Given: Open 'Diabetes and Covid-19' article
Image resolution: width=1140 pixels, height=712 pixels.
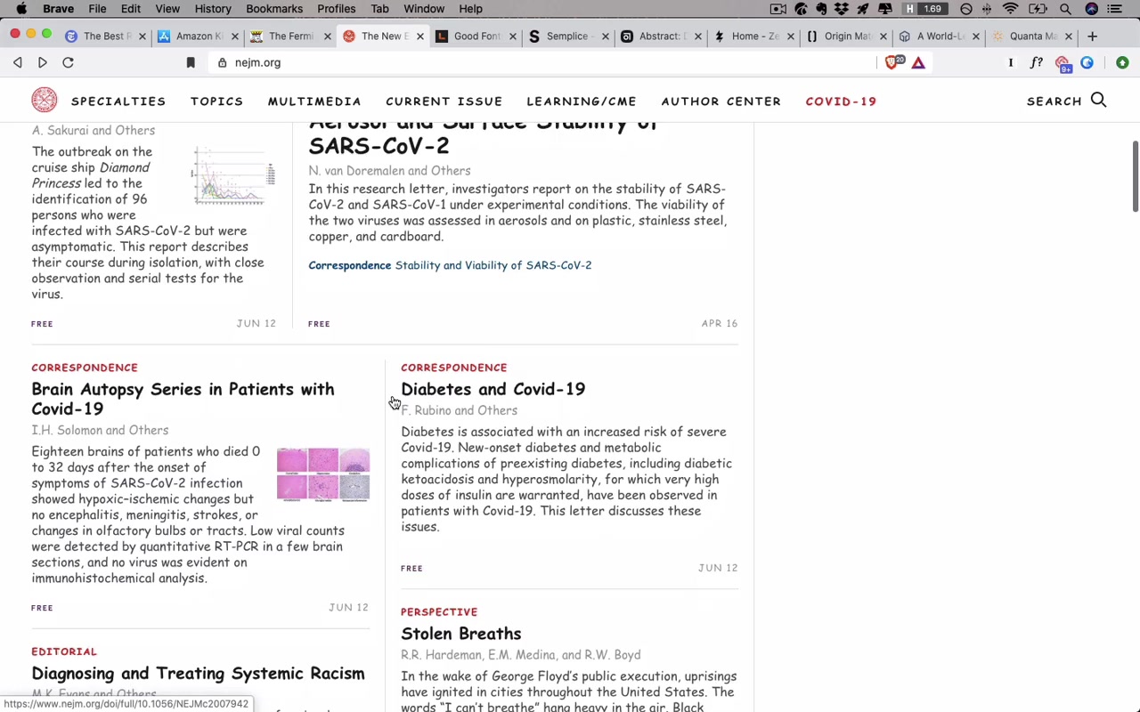Looking at the screenshot, I should pyautogui.click(x=493, y=389).
